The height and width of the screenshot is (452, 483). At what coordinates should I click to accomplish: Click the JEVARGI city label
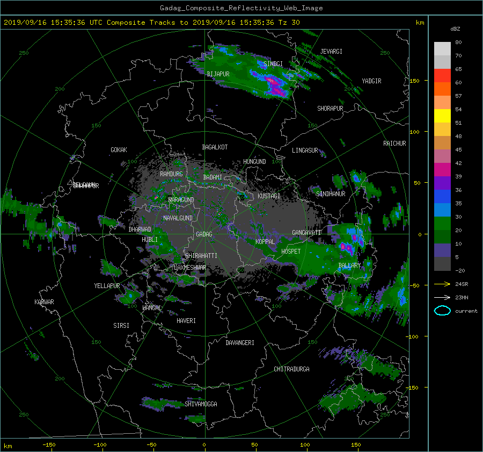[x=331, y=52]
